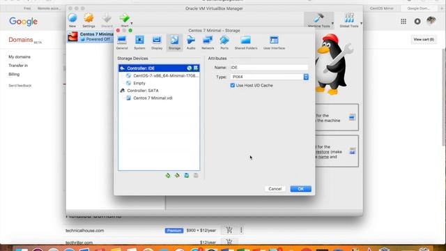
Task: Open the controller Type dropdown PIIX4
Action: 270,77
